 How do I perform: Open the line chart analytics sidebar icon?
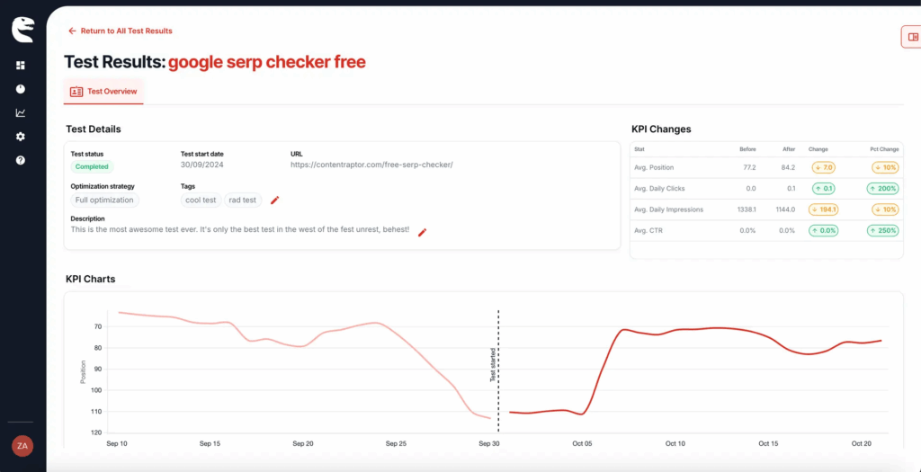coord(21,113)
